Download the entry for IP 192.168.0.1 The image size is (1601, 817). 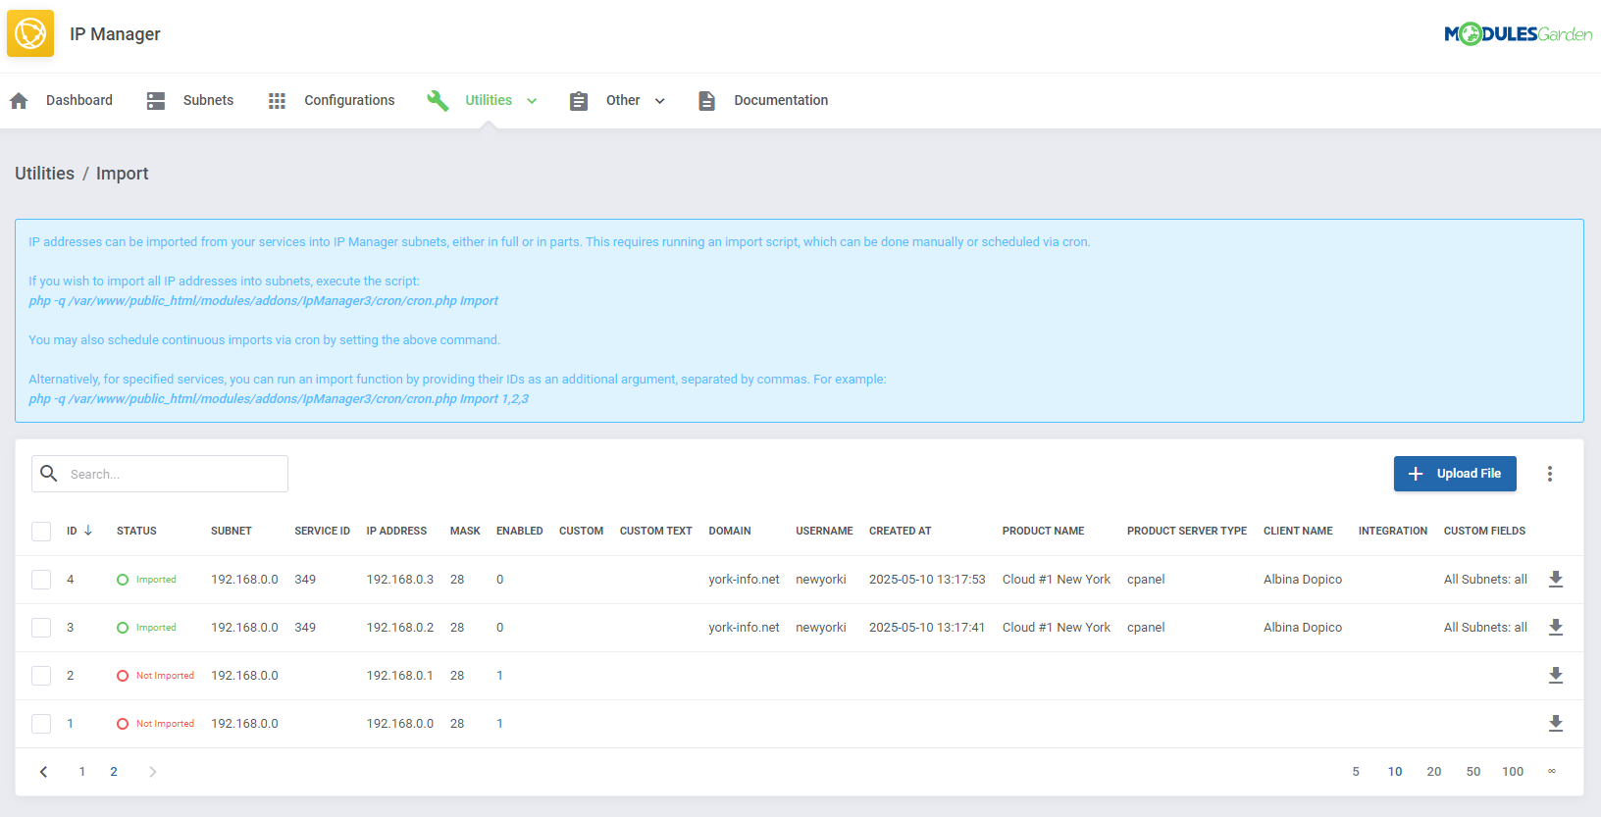click(1555, 676)
